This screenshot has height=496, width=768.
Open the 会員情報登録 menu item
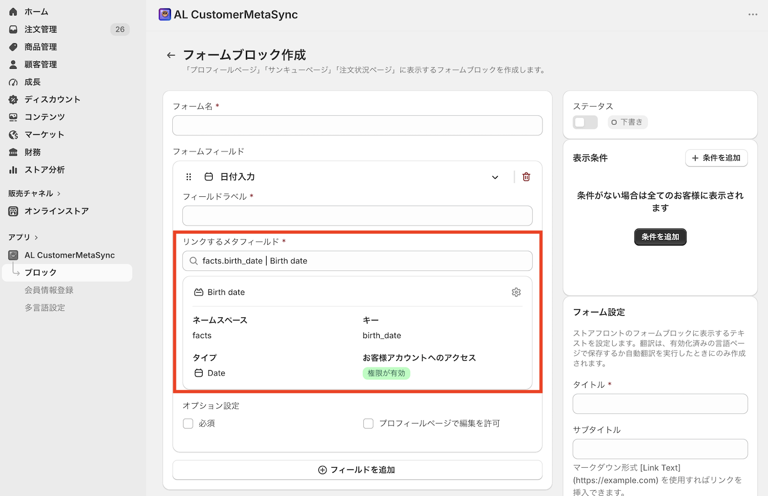coord(49,290)
